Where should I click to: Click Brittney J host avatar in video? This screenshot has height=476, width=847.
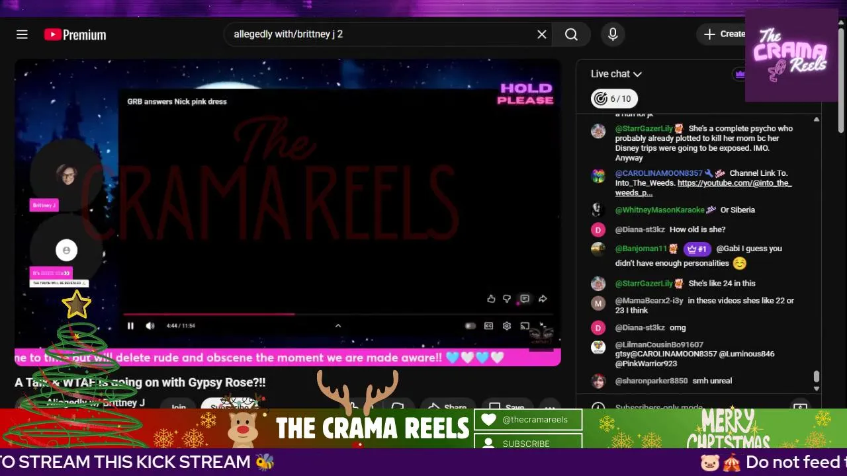pyautogui.click(x=67, y=175)
